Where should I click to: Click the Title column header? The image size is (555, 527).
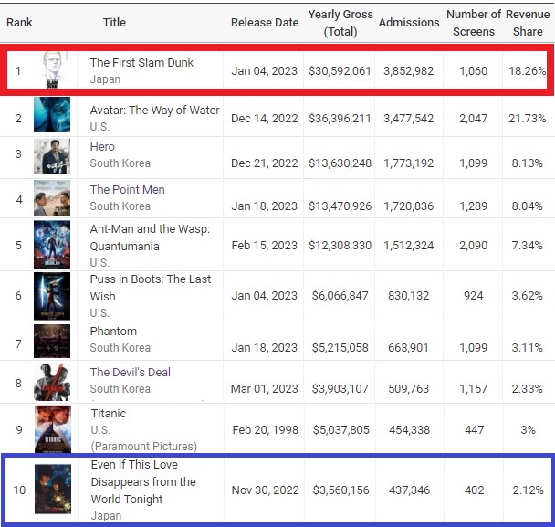coord(114,22)
